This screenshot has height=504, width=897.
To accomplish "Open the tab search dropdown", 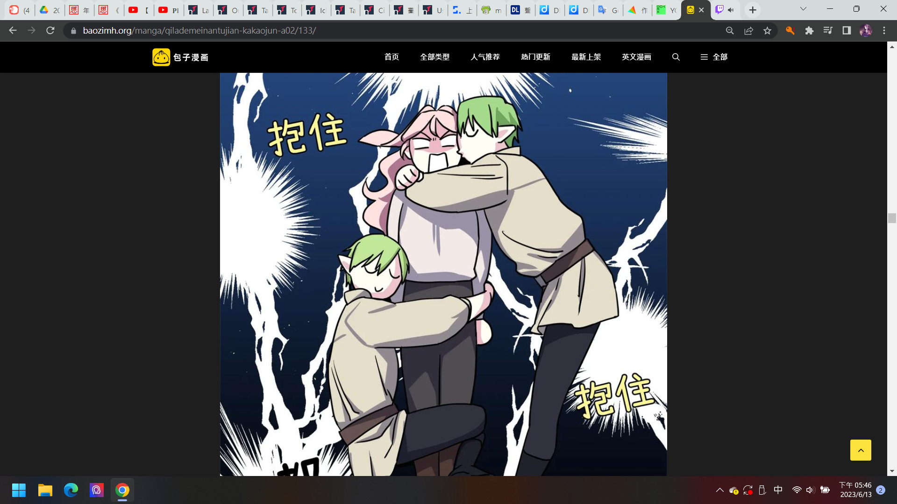I will (x=803, y=9).
